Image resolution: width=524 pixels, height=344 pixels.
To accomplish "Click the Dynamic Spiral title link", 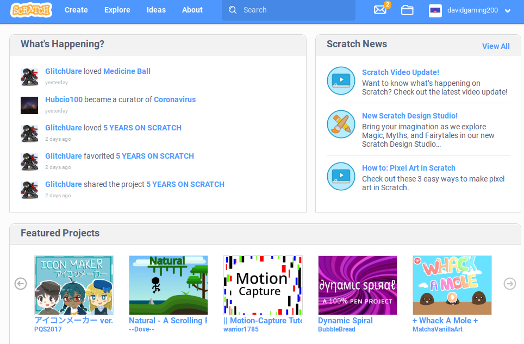I will click(345, 321).
